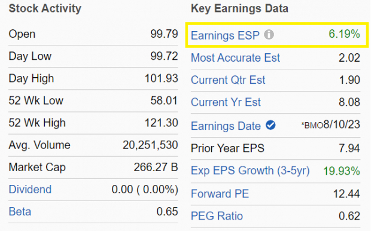Click the 52 Wk Low label
This screenshot has height=231, width=371.
pyautogui.click(x=36, y=101)
